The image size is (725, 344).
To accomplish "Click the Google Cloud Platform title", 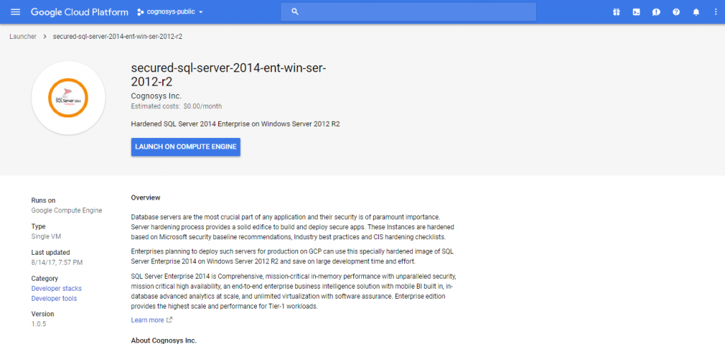I will coord(79,12).
